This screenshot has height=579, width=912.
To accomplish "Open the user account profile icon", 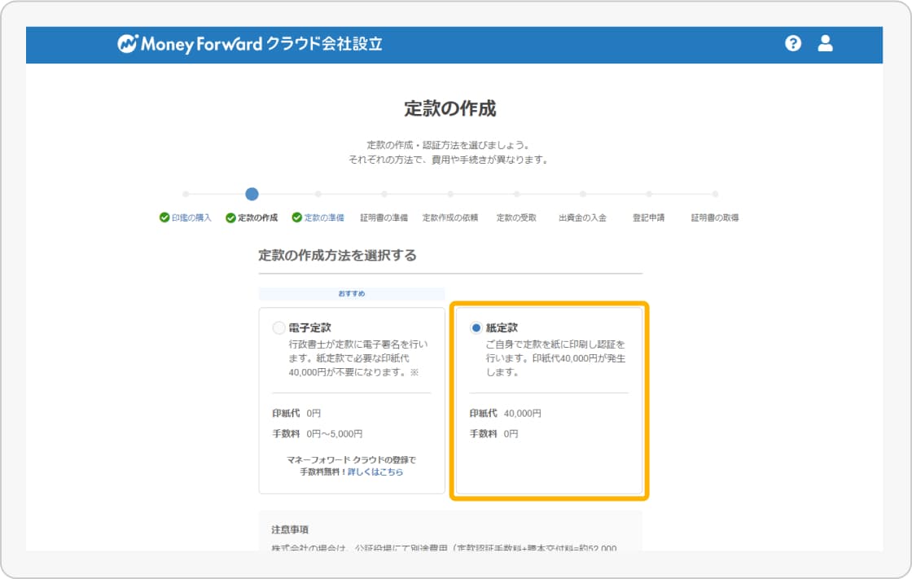I will (x=825, y=44).
